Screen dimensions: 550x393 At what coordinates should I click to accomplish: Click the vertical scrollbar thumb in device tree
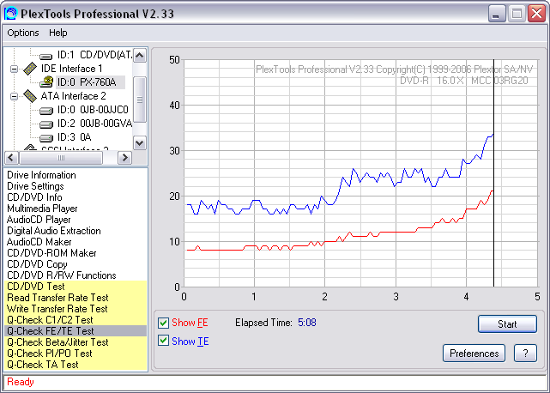point(140,100)
